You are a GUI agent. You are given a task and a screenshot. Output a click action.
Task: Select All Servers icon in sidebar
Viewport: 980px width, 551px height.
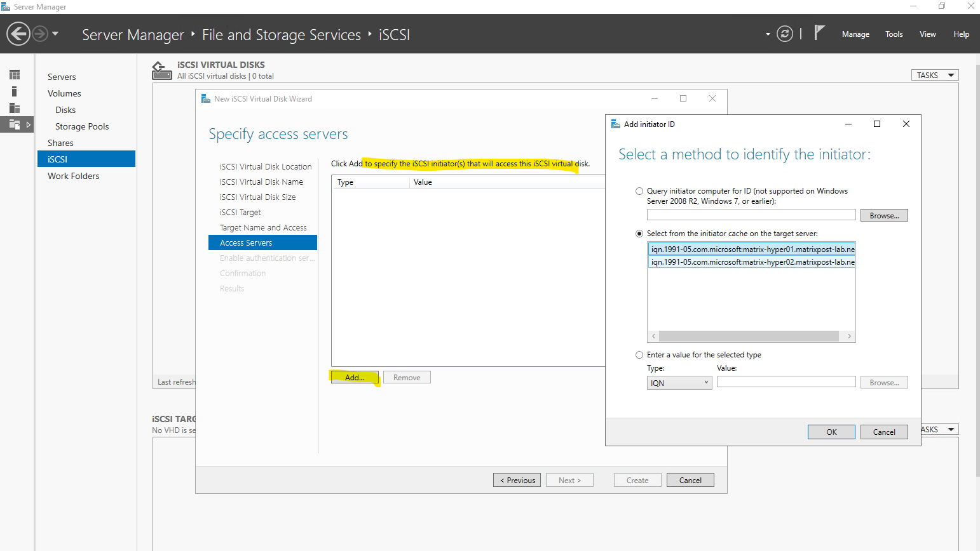pyautogui.click(x=15, y=108)
